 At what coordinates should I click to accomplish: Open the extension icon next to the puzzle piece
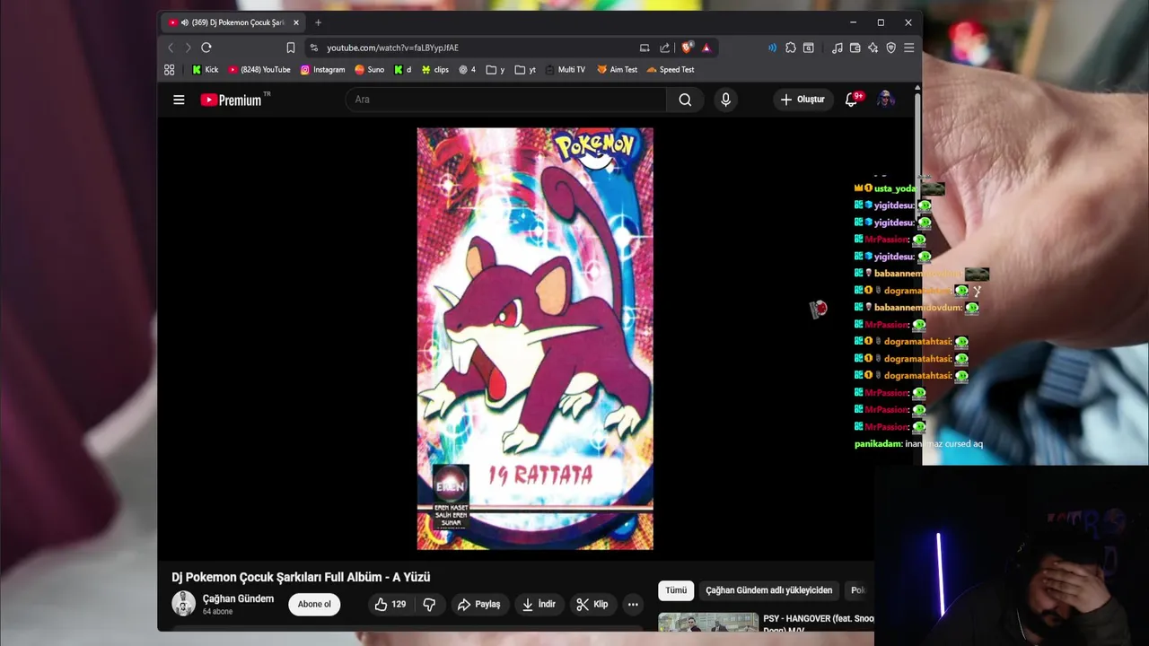809,48
